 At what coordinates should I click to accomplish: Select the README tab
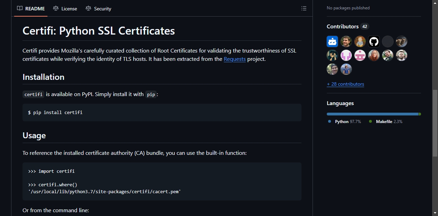point(31,8)
